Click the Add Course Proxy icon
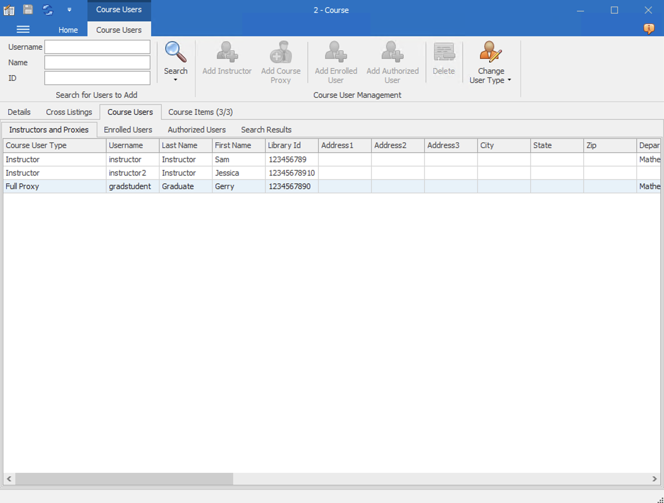The width and height of the screenshot is (664, 503). [x=281, y=52]
